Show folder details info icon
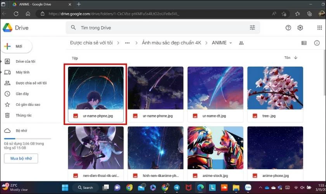 tap(317, 43)
